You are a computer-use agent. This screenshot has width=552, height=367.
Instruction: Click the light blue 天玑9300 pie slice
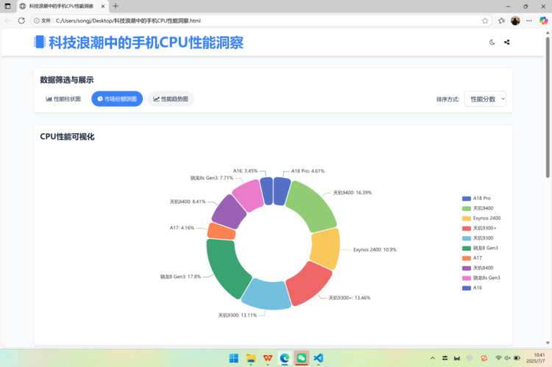click(266, 295)
